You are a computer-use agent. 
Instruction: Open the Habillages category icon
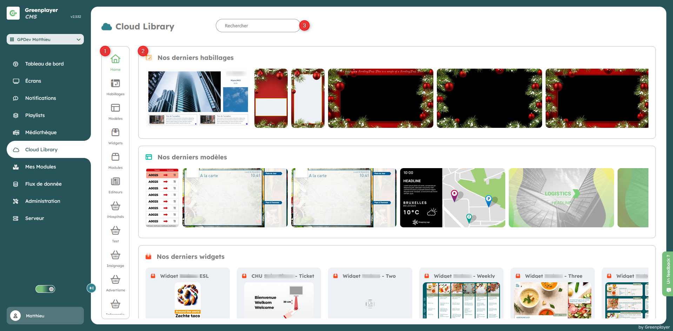115,84
